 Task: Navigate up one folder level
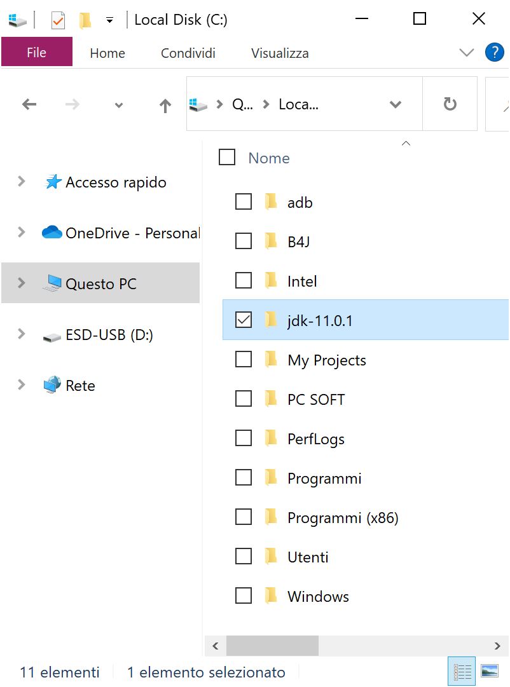click(x=165, y=105)
